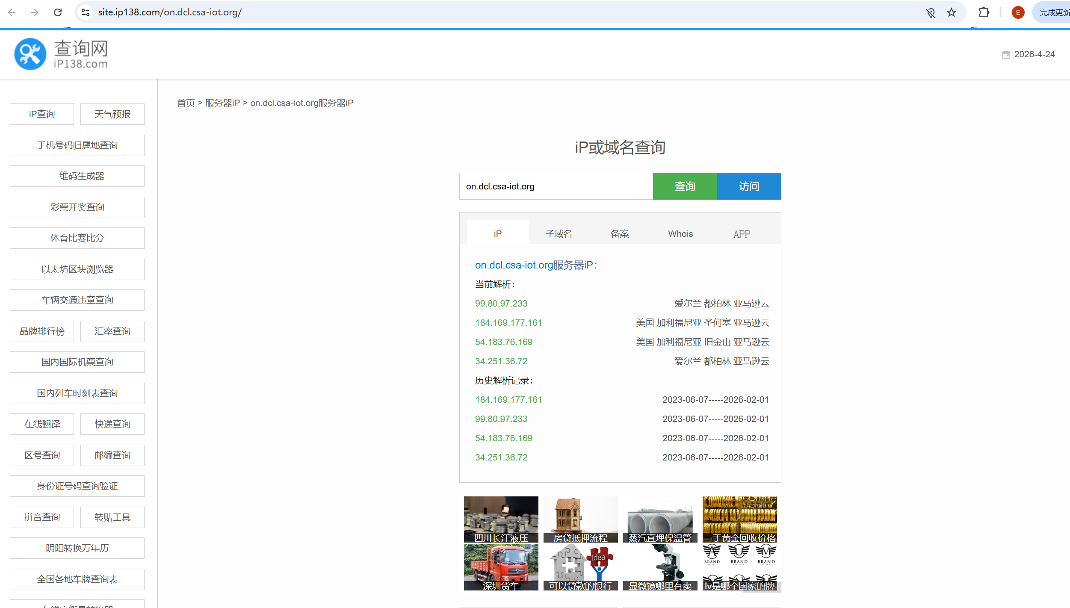Open 全国各地车牌查询表 in sidebar
This screenshot has height=608, width=1070.
coord(77,579)
